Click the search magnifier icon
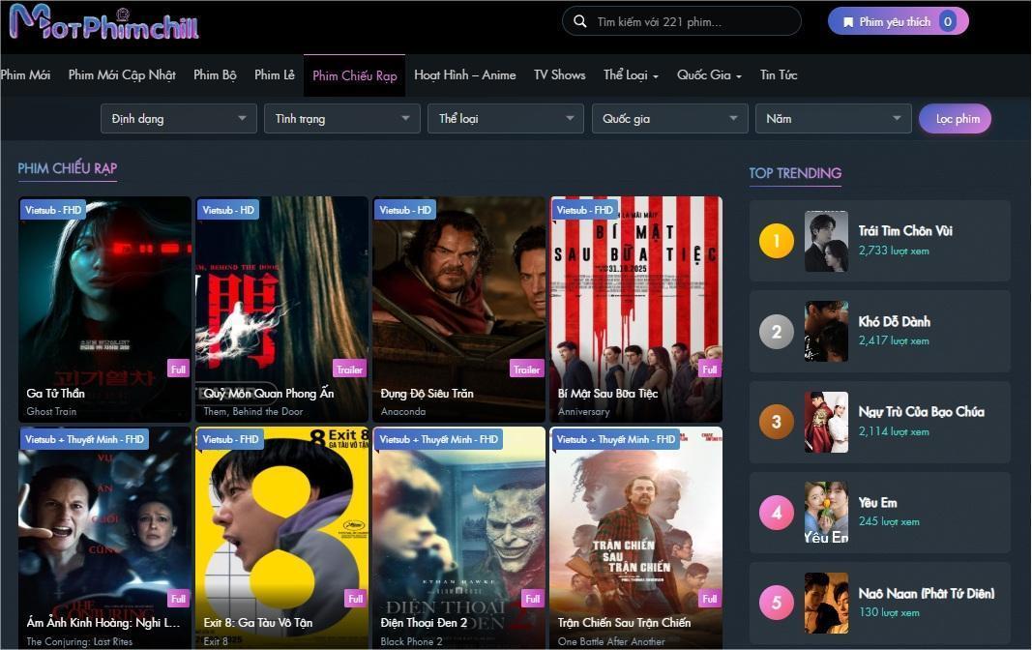1032x650 pixels. pyautogui.click(x=580, y=21)
